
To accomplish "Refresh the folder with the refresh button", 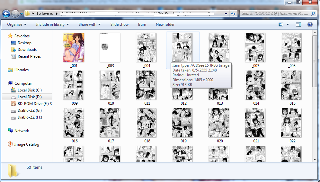I will click(233, 14).
